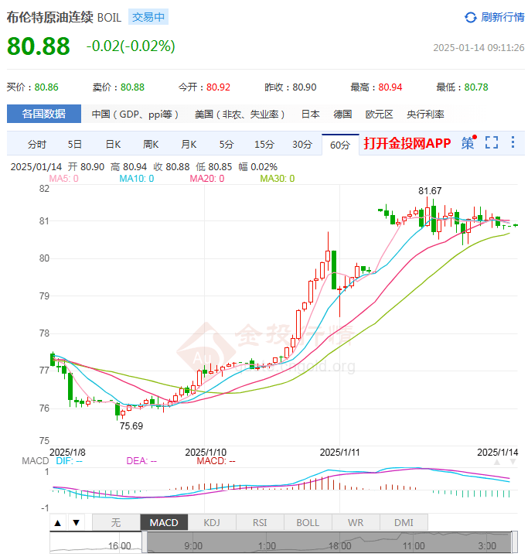Click the 各国数据 blue button
The image size is (528, 557).
[x=44, y=114]
